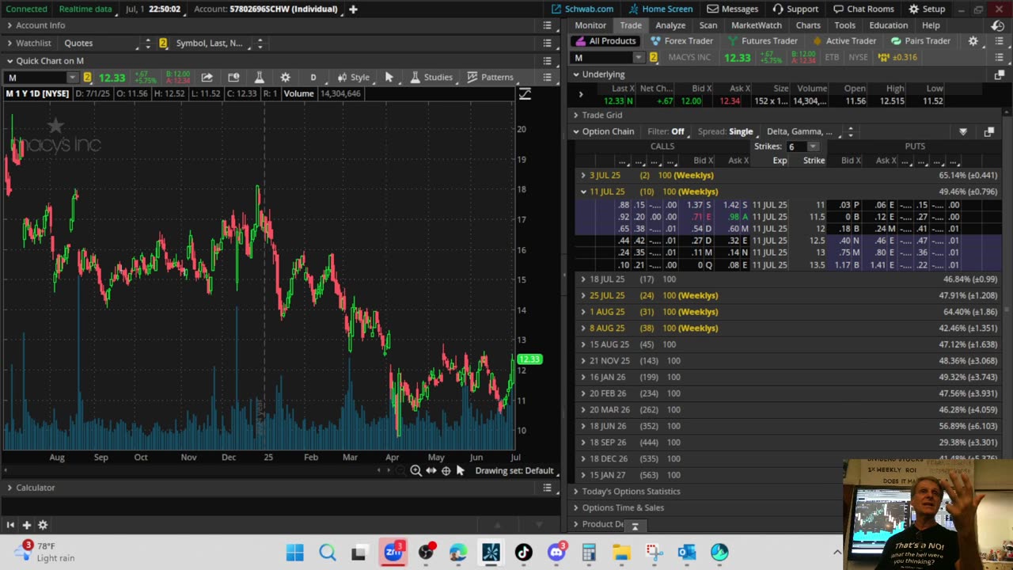Open Discord from the taskbar
Image resolution: width=1013 pixels, height=570 pixels.
556,552
